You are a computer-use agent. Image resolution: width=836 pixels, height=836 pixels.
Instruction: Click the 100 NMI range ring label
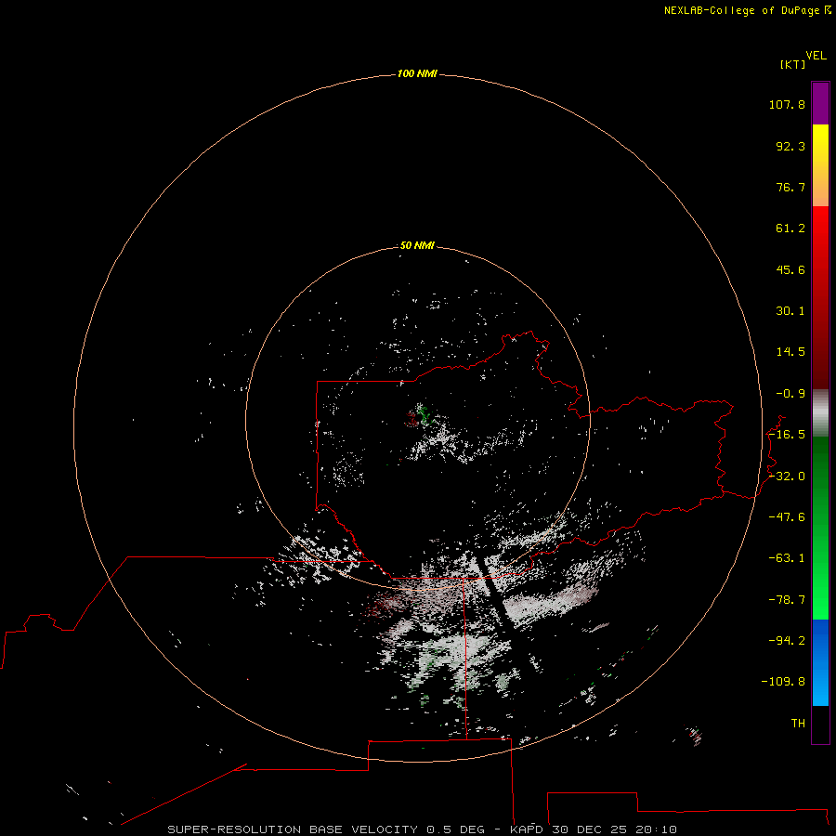(417, 73)
